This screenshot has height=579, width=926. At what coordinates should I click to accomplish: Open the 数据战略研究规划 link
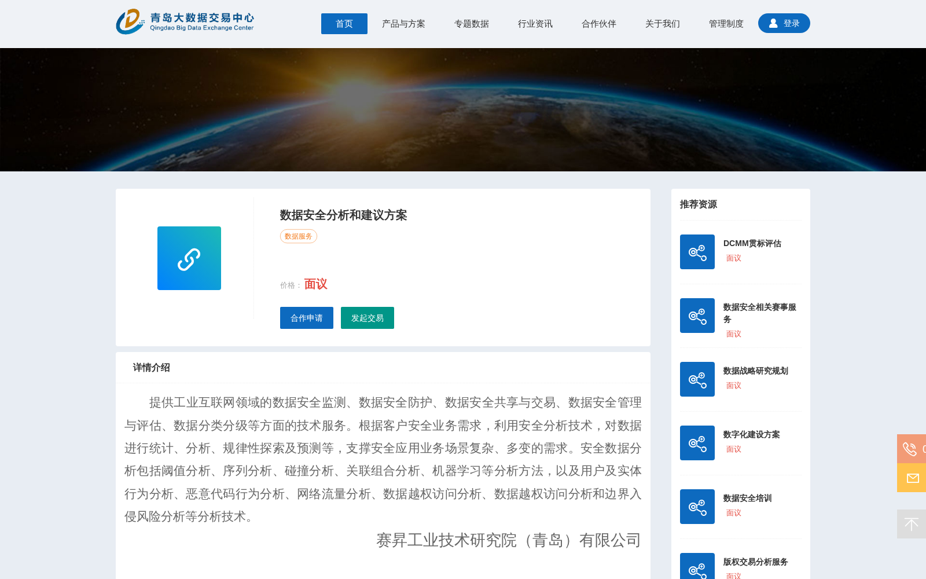756,371
